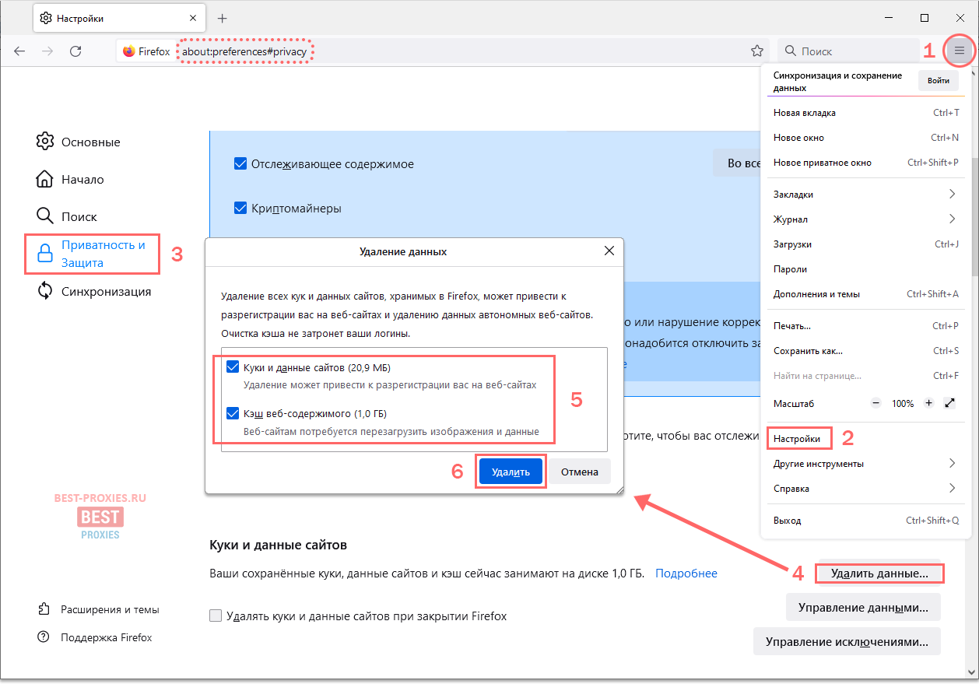979x684 pixels.
Task: Choose Выход in the menu
Action: (865, 521)
